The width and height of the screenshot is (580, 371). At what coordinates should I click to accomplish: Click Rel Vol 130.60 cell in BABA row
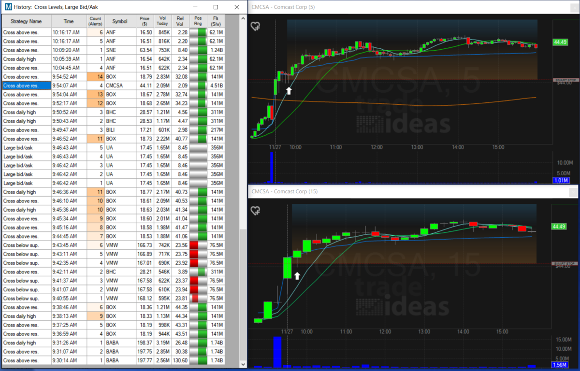point(180,361)
